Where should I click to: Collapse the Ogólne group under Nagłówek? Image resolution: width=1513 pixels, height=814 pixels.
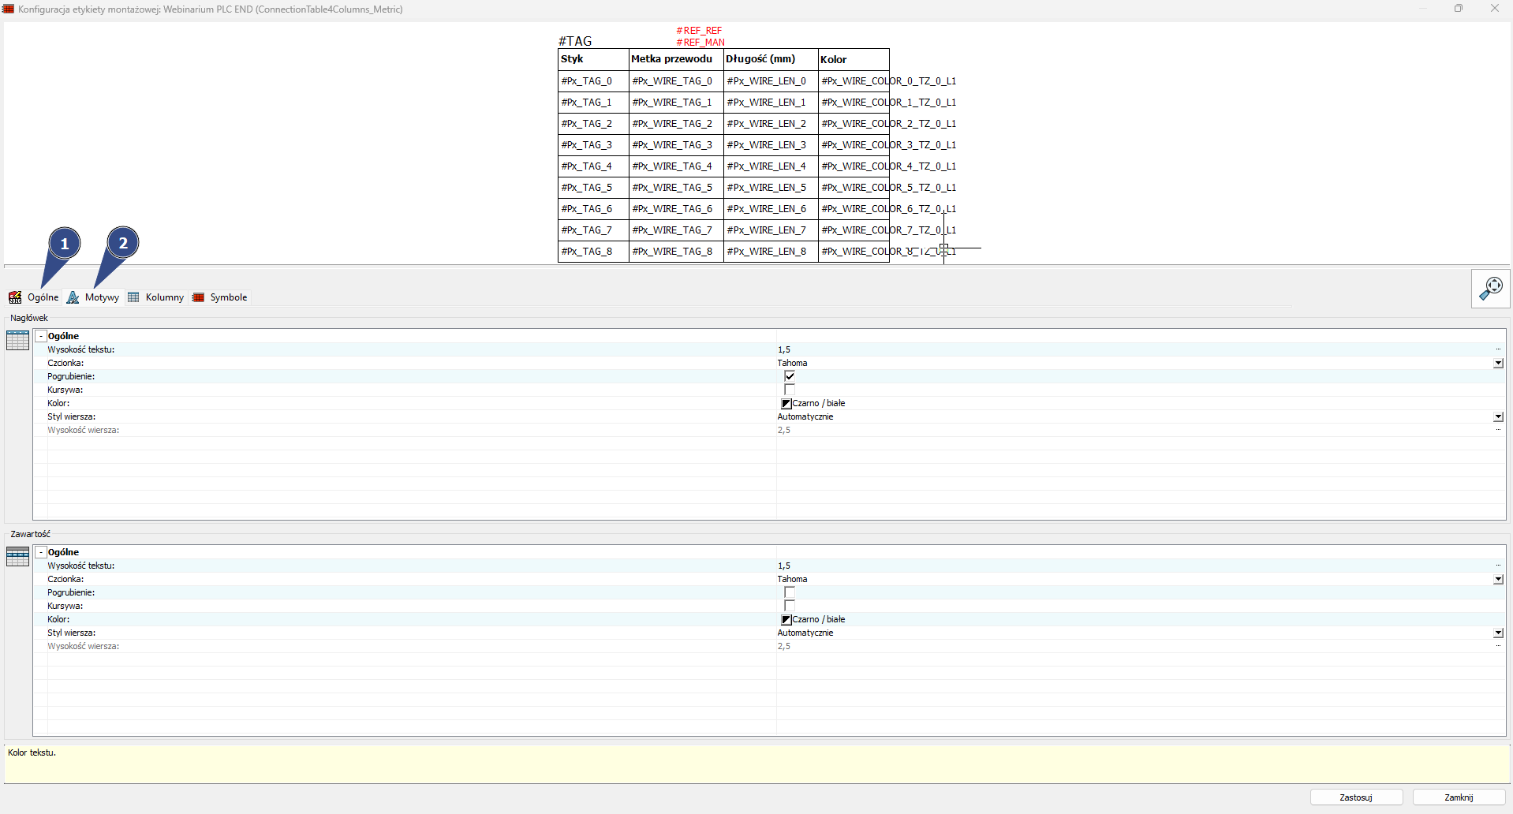41,336
